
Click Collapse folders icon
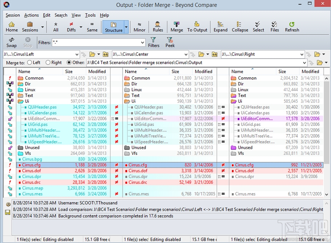tap(240, 27)
